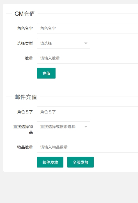138x203 pixels.
Task: Click the arrow icon of item selection dropdown
Action: [86, 127]
